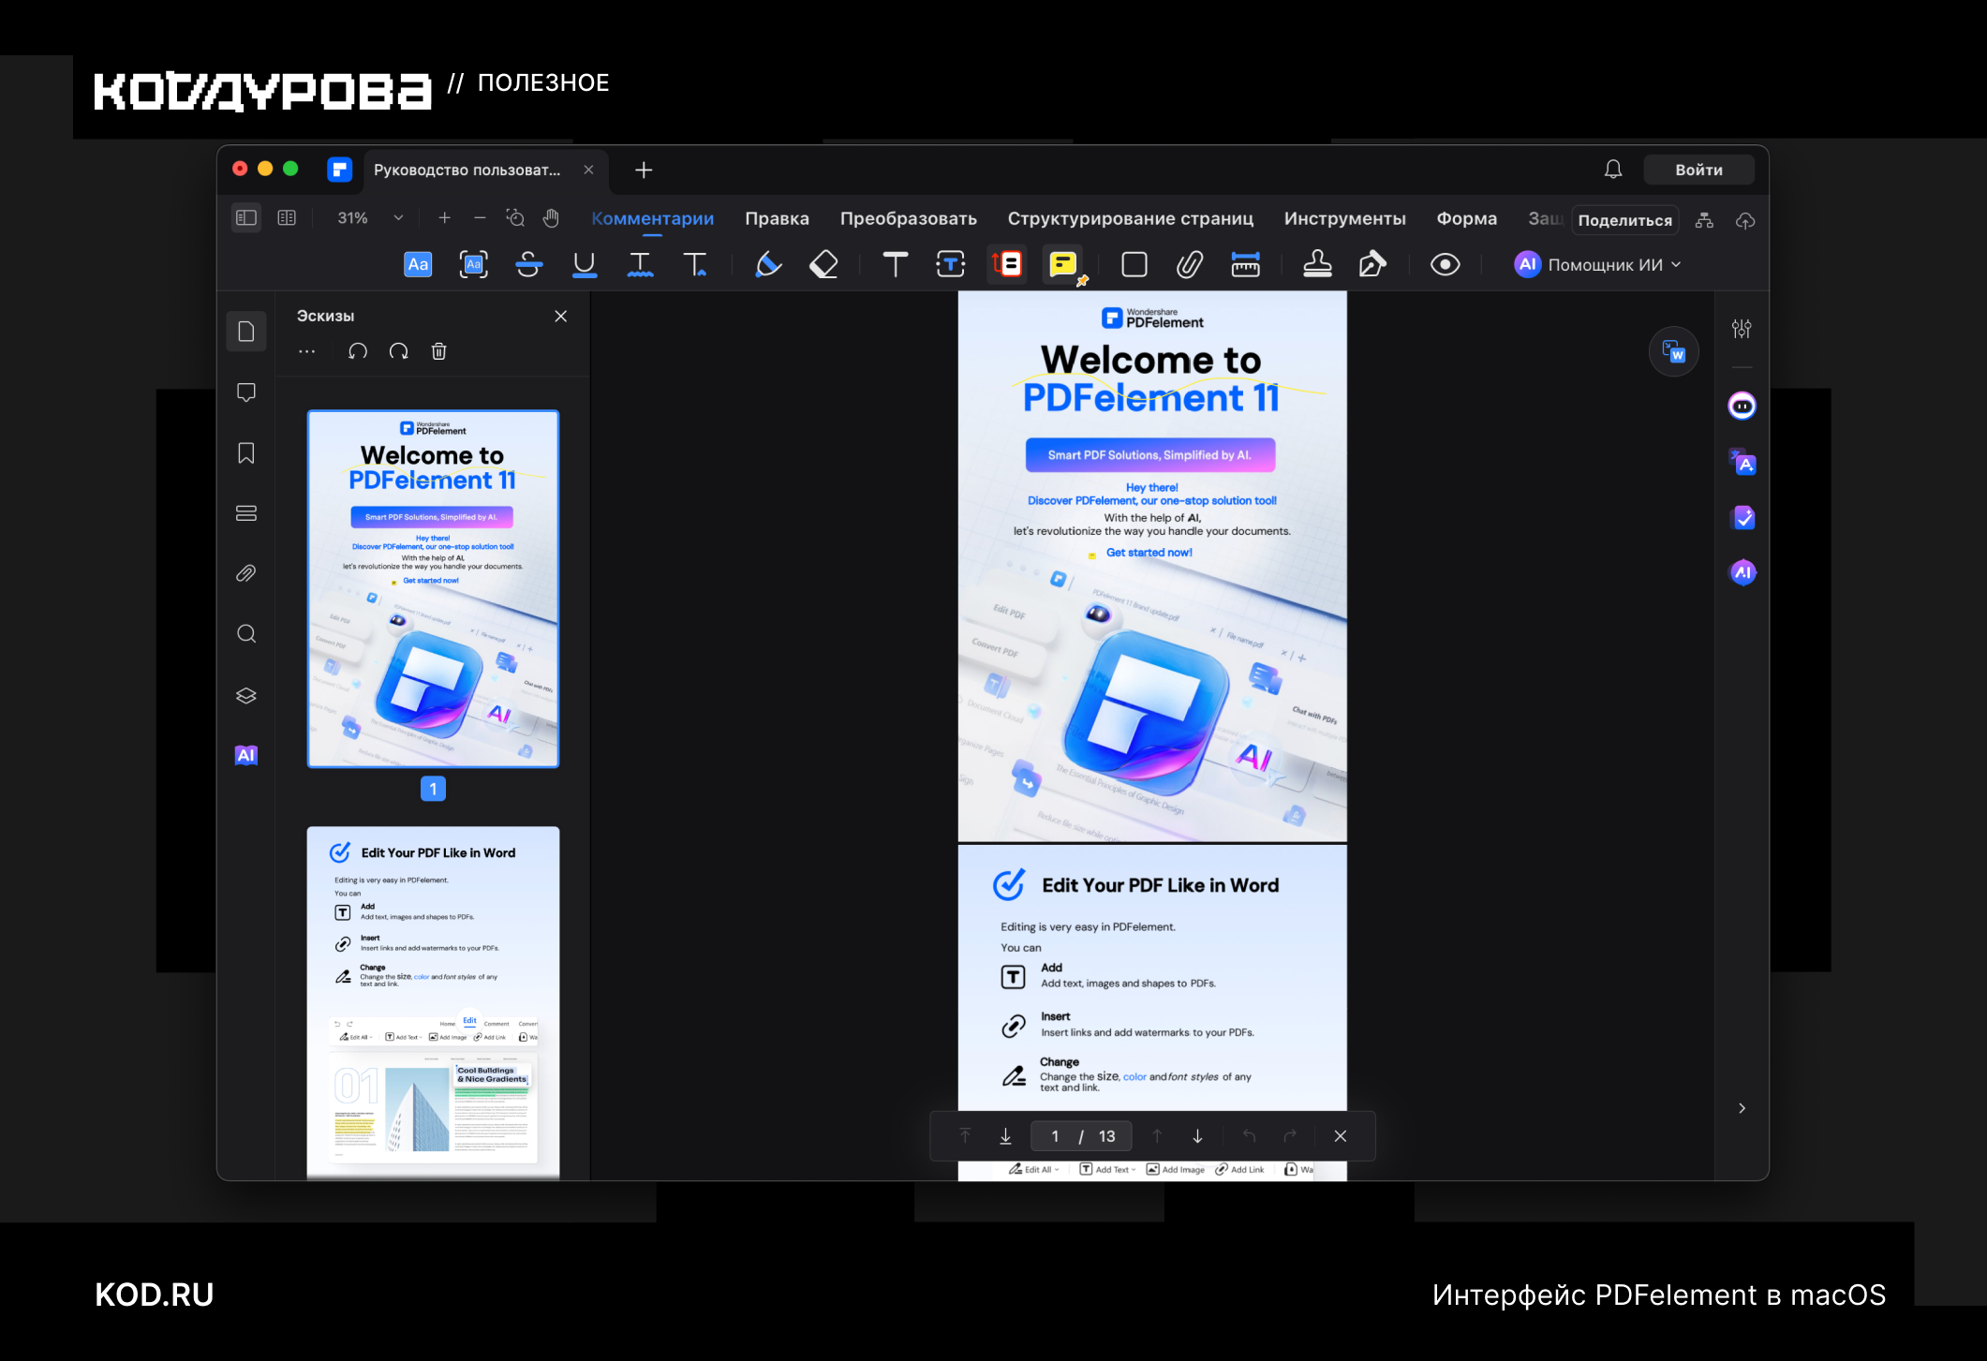Viewport: 1987px width, 1361px height.
Task: Open the Инструменты tab
Action: (1344, 218)
